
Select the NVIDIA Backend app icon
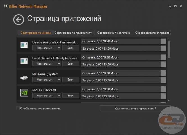[24, 93]
